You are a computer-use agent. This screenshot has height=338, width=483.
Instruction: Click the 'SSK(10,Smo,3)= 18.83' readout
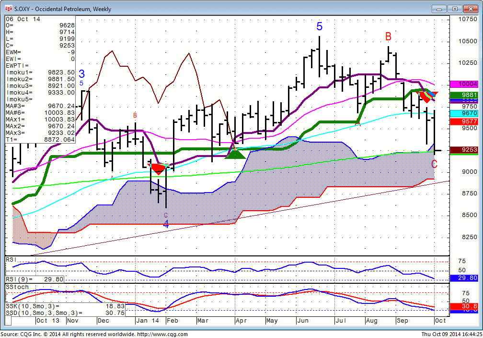65,306
